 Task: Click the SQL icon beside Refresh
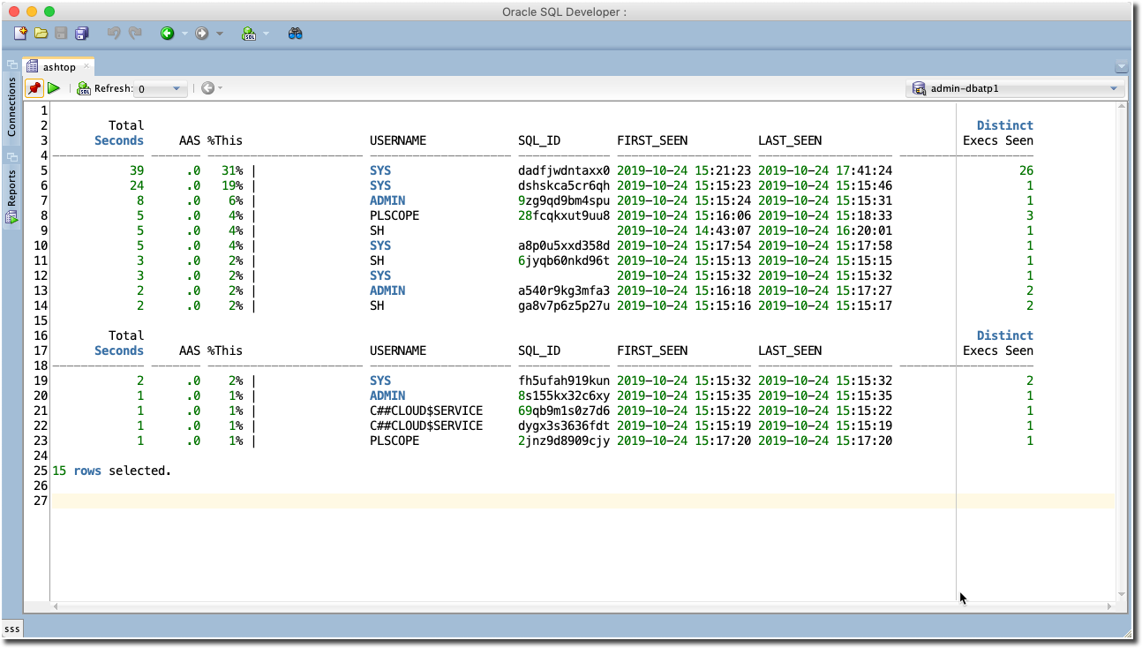(x=84, y=88)
